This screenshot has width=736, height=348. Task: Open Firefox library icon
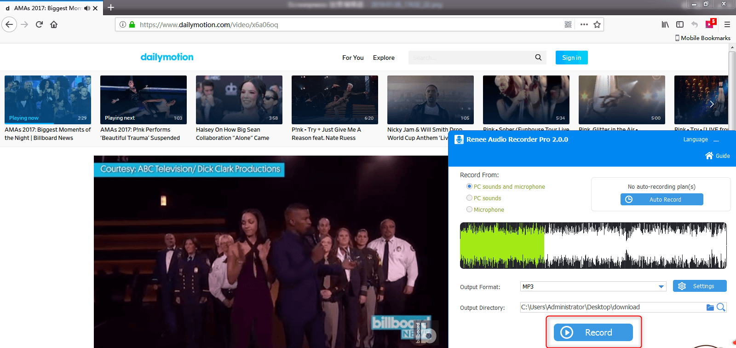[x=665, y=24]
